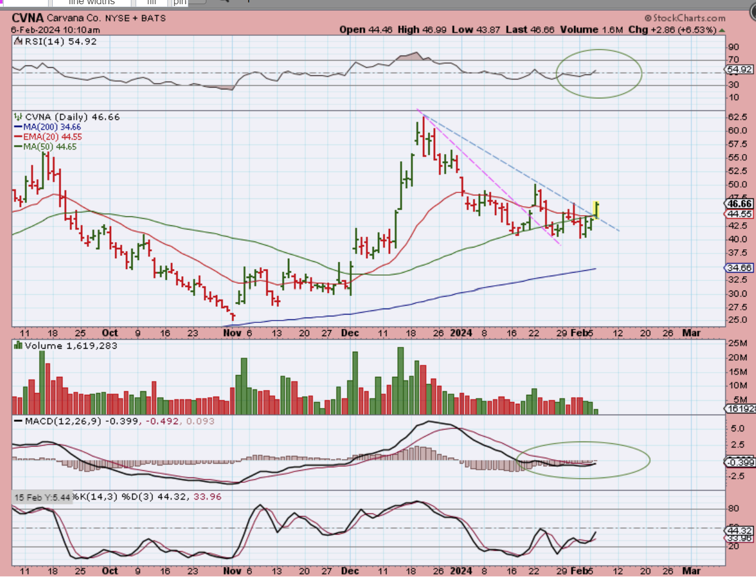This screenshot has width=756, height=577.
Task: Click the small icon before RSI(14)
Action: tap(19, 41)
